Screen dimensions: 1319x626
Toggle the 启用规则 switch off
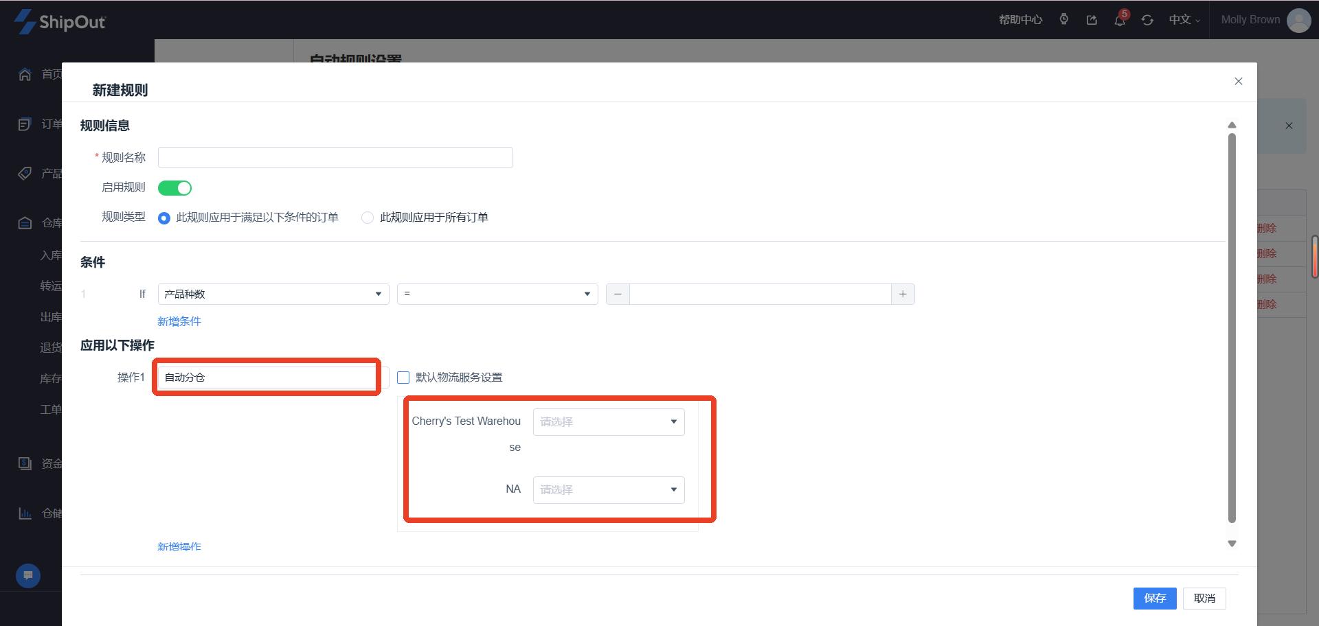[174, 188]
